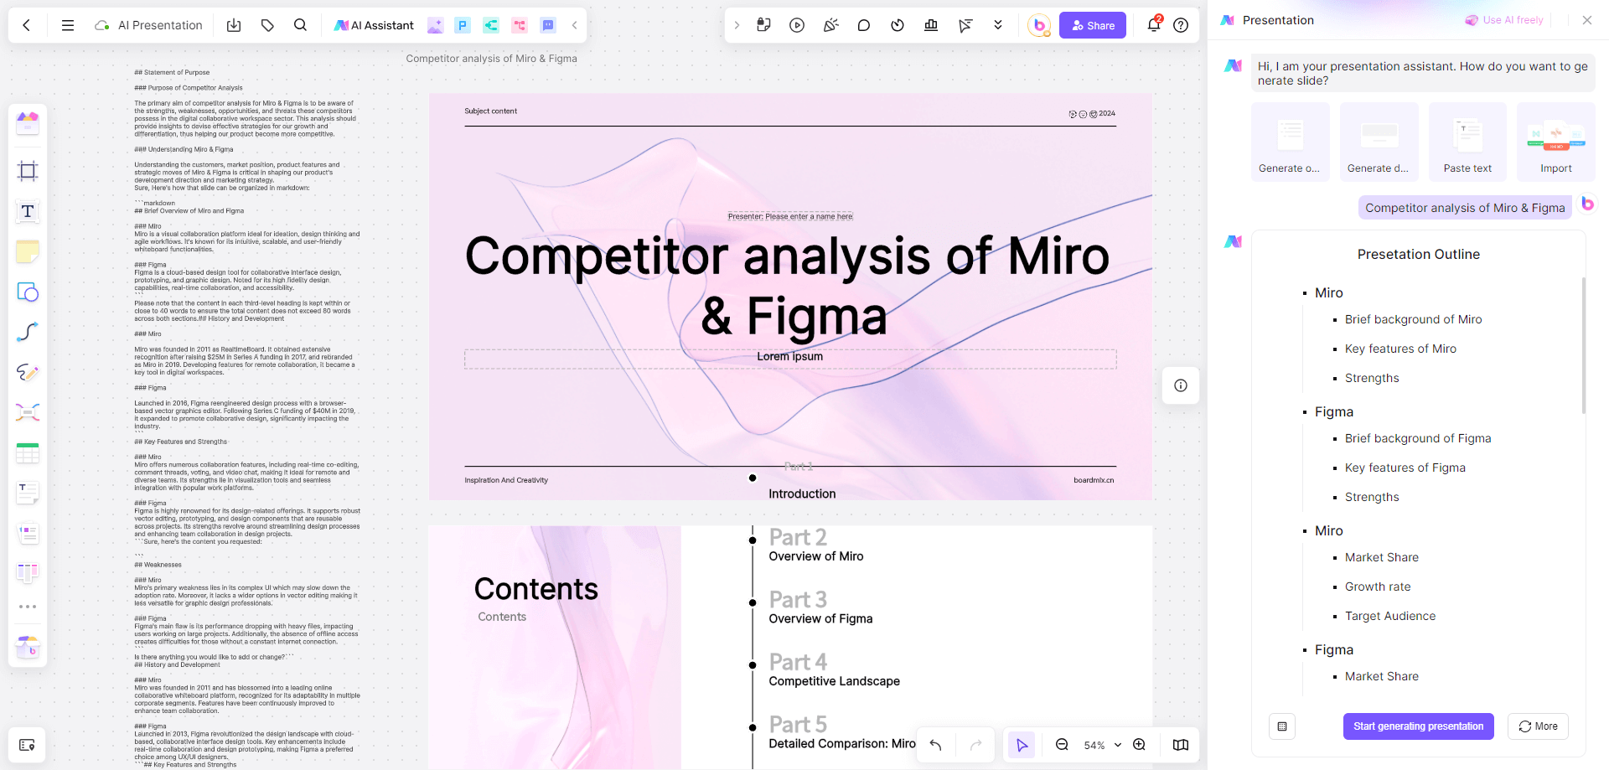Choose the Paste text card
The height and width of the screenshot is (770, 1609).
pos(1467,142)
